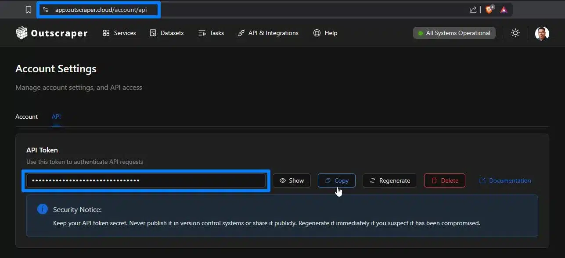Click the Brave Rewards triangle icon
This screenshot has width=565, height=258.
tap(504, 10)
